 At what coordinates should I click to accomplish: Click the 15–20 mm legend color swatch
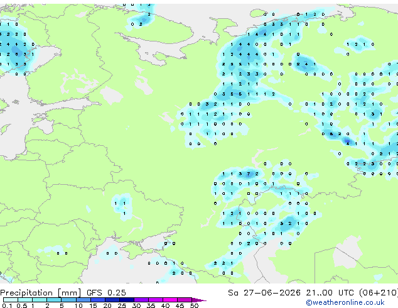pos(97,300)
